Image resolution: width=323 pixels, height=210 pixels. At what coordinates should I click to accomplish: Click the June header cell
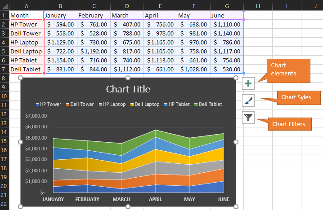pos(227,15)
